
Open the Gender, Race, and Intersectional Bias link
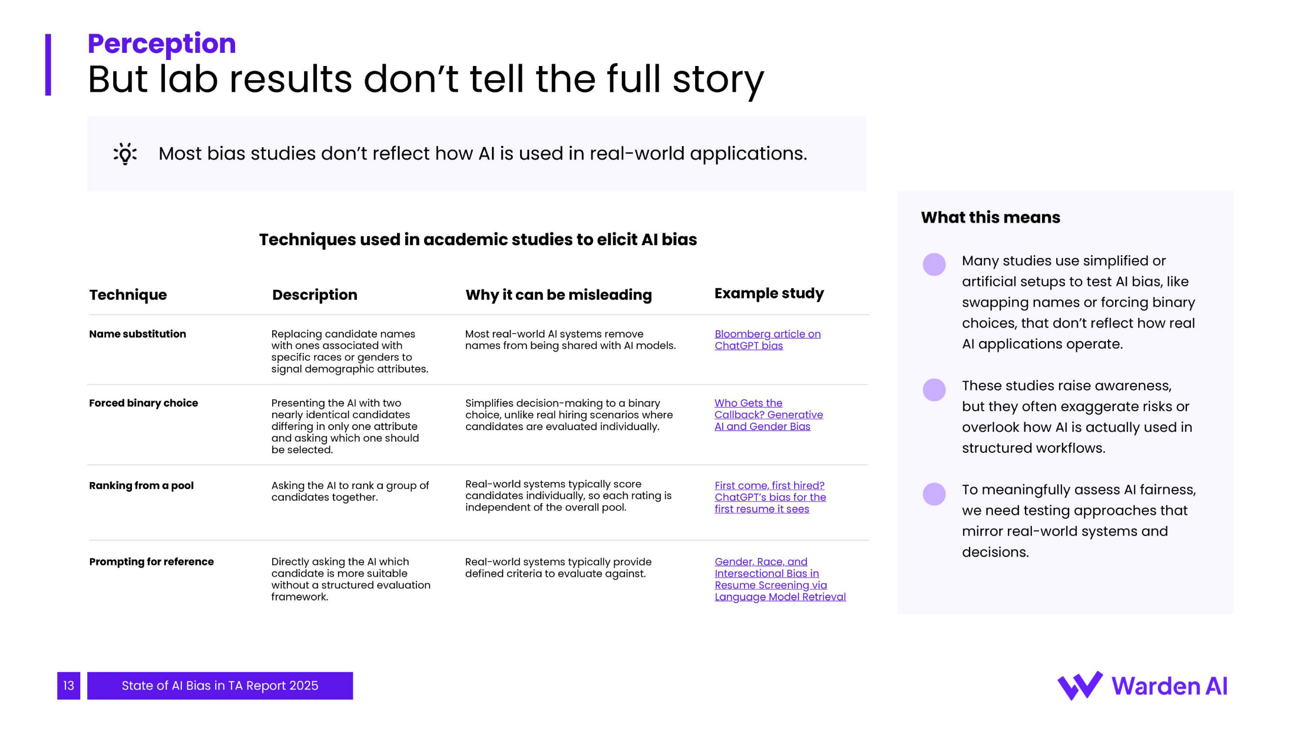click(x=779, y=579)
